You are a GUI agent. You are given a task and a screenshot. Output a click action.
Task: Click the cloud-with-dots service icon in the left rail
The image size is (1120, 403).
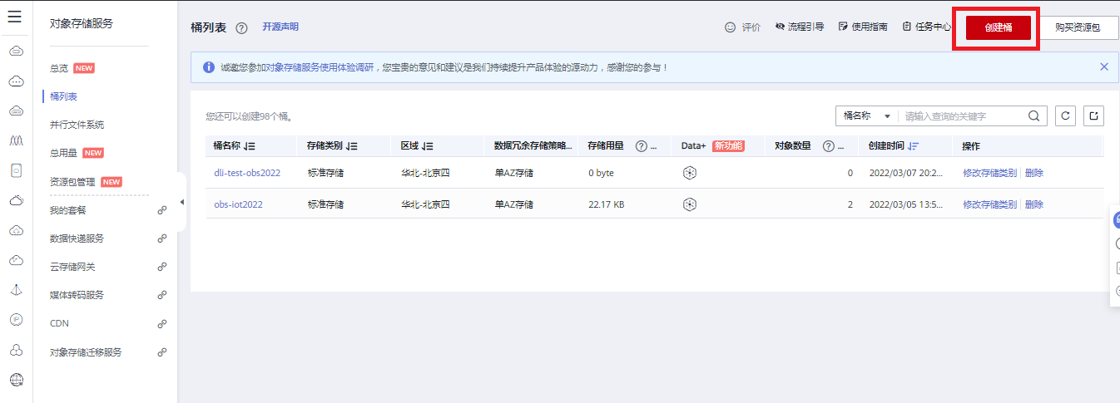[x=16, y=81]
